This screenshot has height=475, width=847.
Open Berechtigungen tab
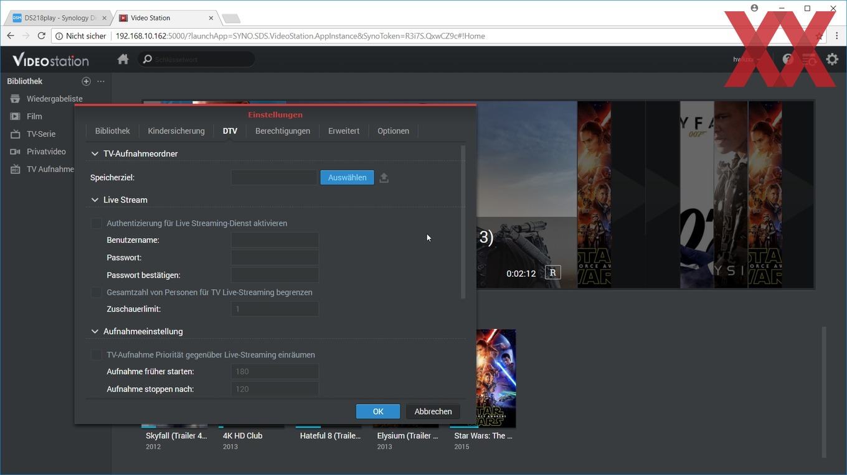click(x=283, y=131)
